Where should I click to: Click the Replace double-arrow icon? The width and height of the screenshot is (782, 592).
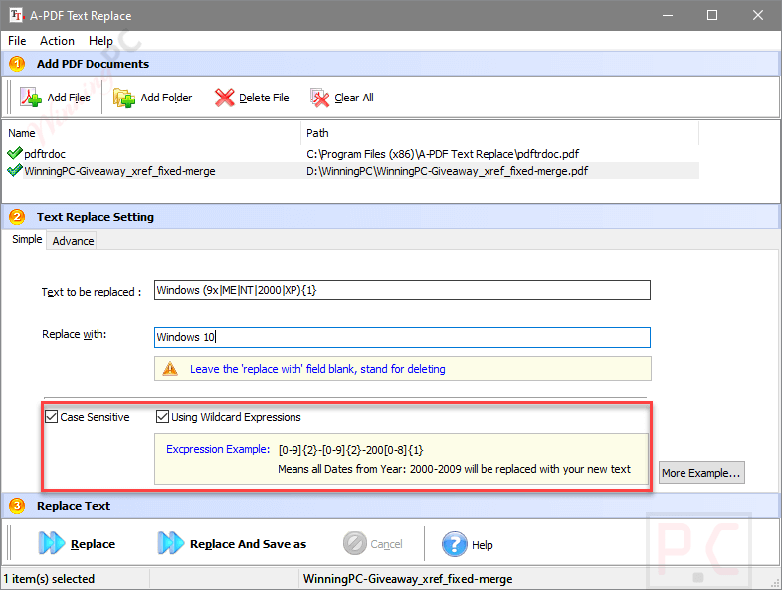52,543
